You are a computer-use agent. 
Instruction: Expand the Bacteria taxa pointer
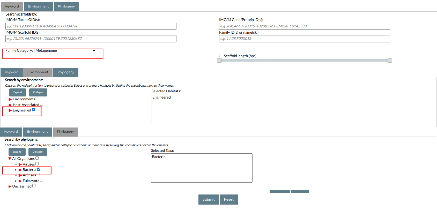(20, 170)
